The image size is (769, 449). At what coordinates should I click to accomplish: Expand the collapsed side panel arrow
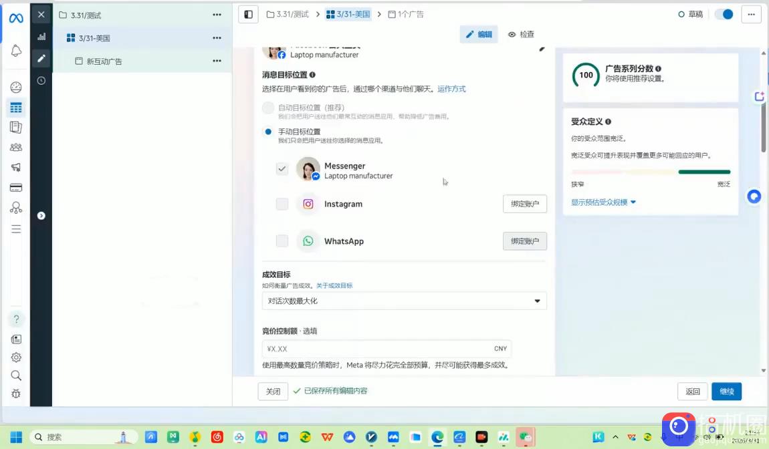click(x=41, y=216)
